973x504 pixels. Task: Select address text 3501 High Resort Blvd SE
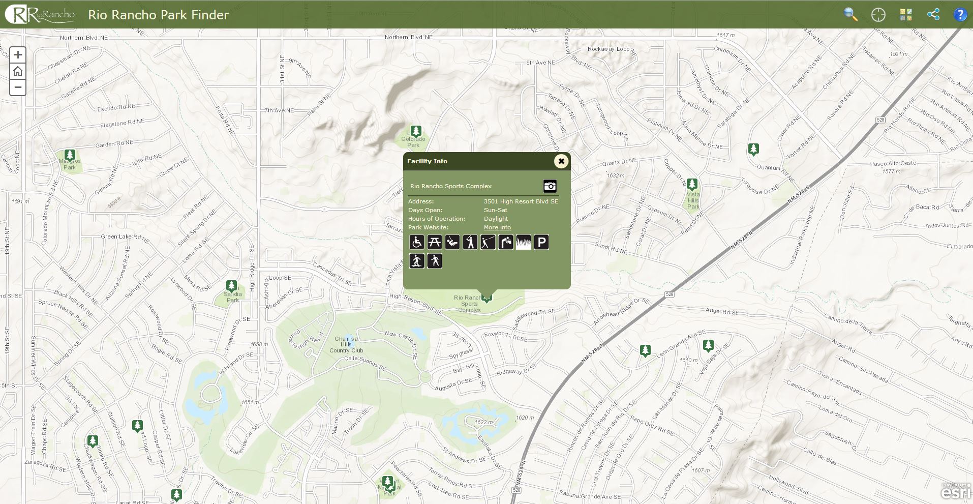(521, 201)
